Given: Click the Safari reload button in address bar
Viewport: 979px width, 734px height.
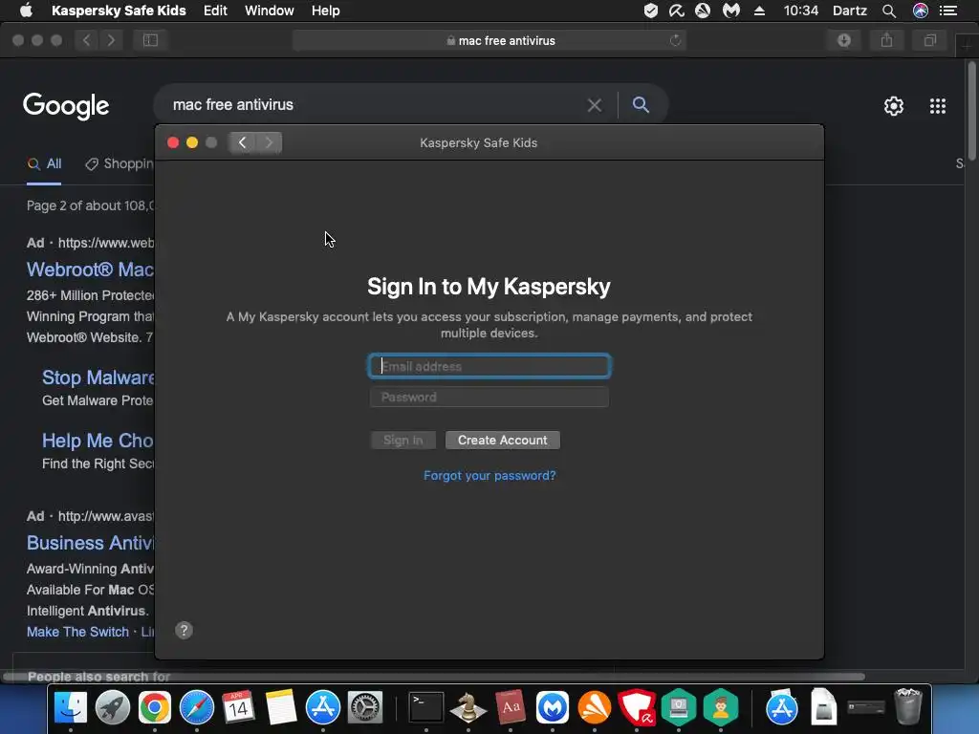Looking at the screenshot, I should click(676, 40).
